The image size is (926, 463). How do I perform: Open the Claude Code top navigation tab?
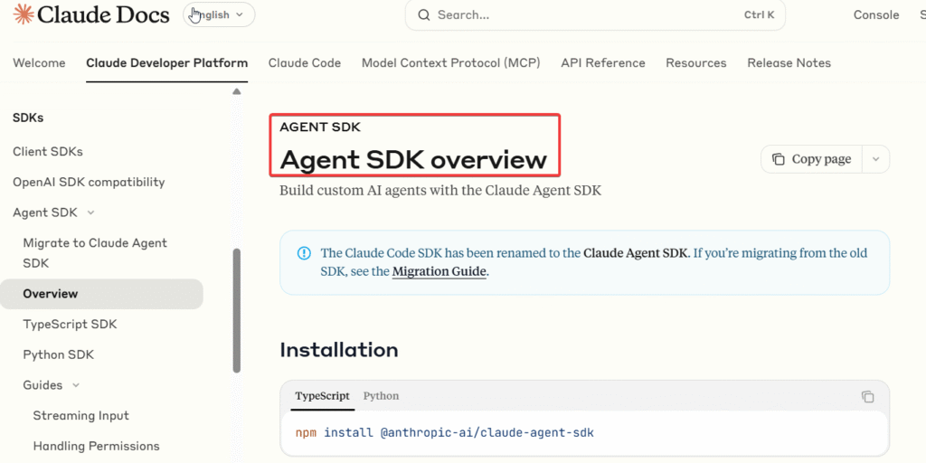click(305, 63)
